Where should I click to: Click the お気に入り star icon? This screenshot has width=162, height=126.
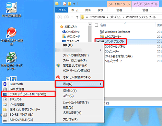click(x=62, y=26)
